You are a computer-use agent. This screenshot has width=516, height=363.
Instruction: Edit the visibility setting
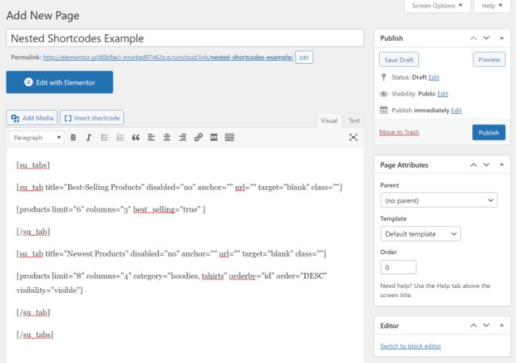point(443,94)
